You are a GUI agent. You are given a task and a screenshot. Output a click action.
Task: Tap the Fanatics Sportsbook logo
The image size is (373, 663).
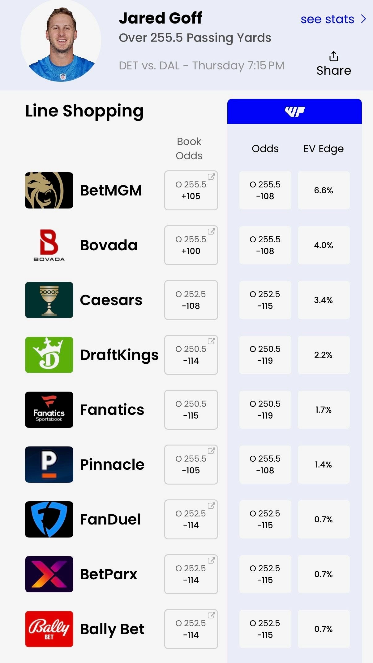pyautogui.click(x=49, y=410)
